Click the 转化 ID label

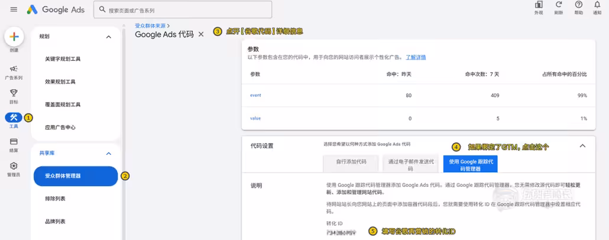click(335, 223)
